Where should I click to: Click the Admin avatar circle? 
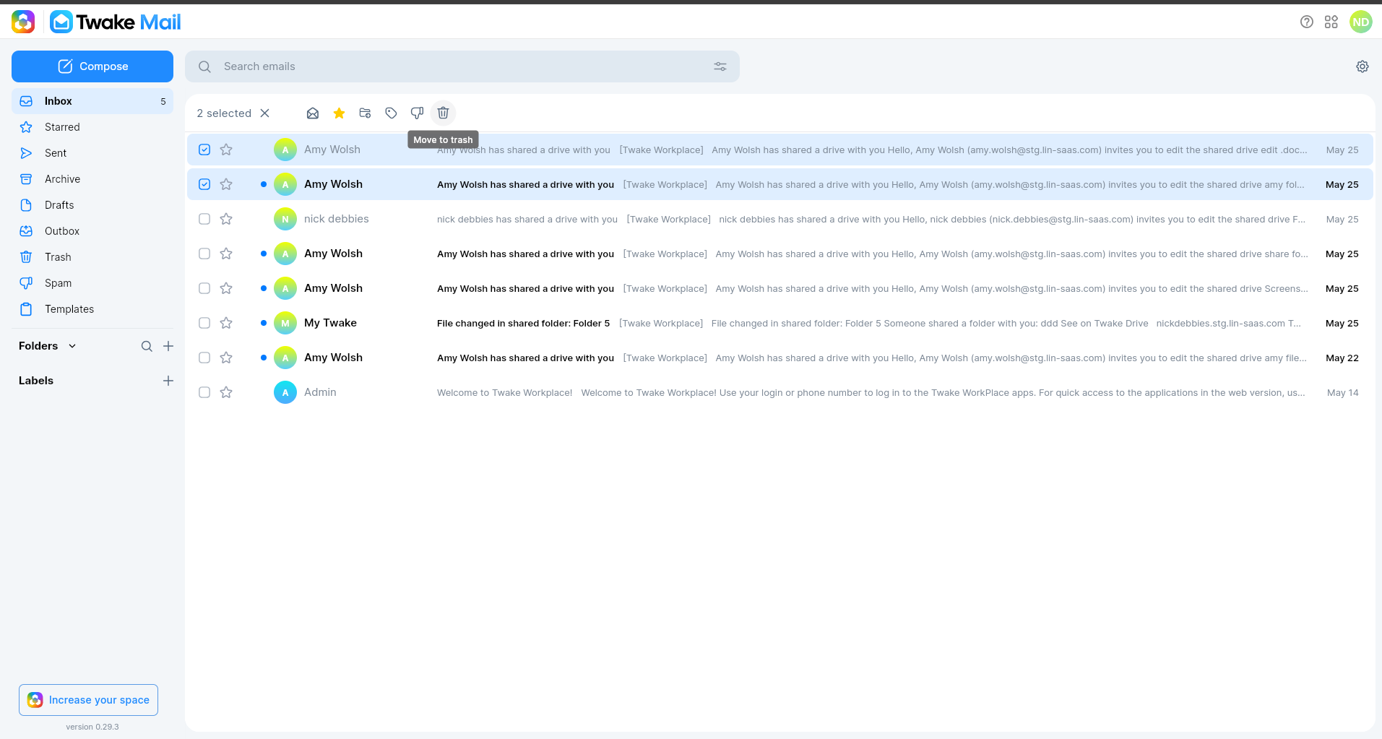[285, 392]
